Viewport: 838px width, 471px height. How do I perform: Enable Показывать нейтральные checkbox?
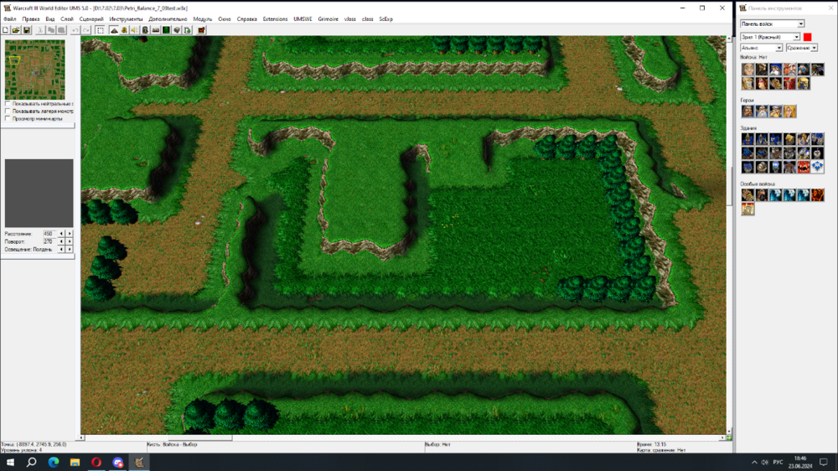pos(8,104)
